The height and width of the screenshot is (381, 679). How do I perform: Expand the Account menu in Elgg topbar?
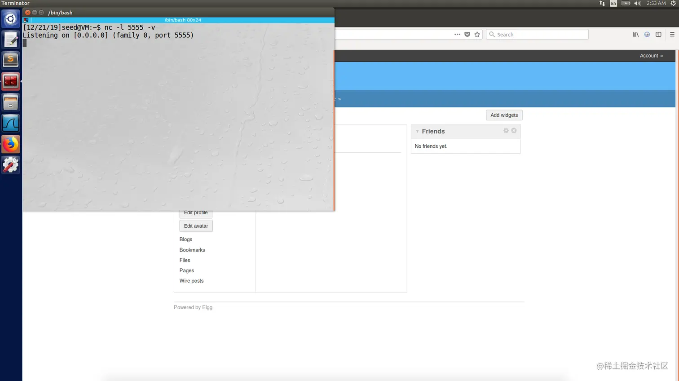point(651,56)
